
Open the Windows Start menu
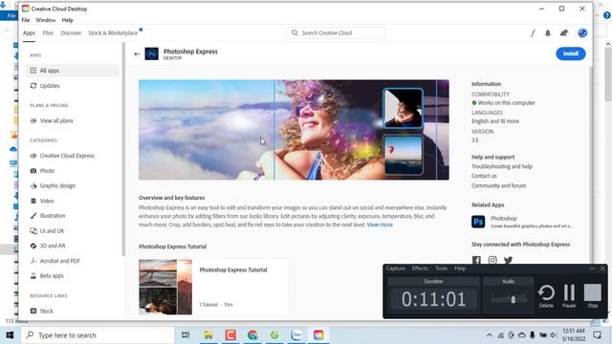pos(10,335)
